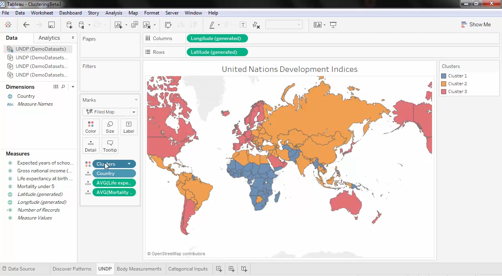Click the Cluster 2 orange legend swatch

click(444, 84)
